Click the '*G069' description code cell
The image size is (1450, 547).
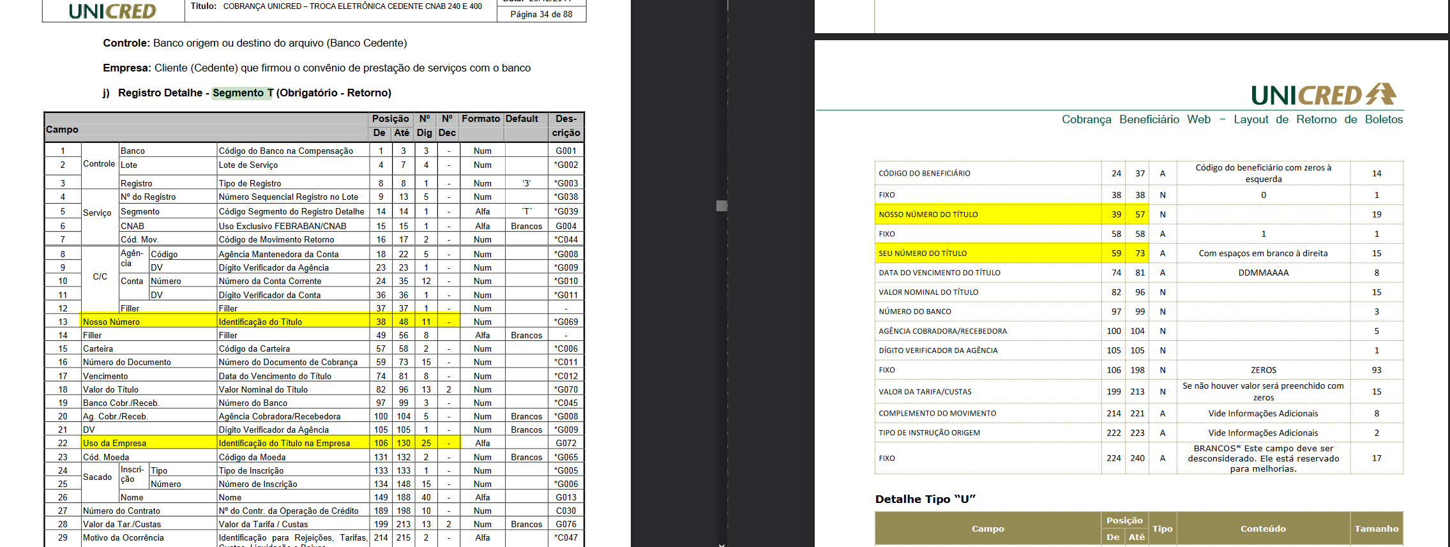coord(566,322)
